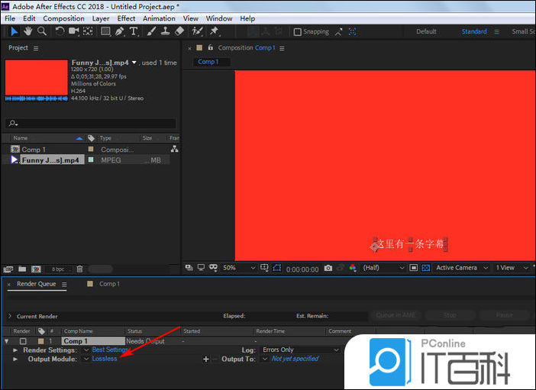Expand the Current Render details

(9, 315)
